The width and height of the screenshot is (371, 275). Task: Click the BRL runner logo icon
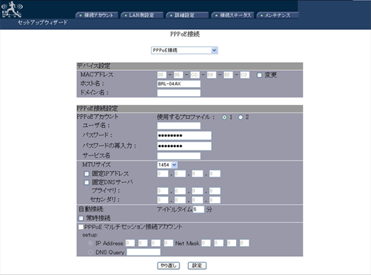11,9
